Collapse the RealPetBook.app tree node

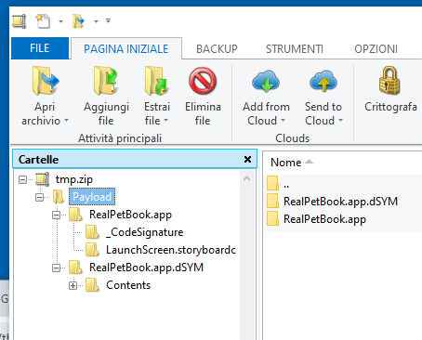[x=56, y=215]
